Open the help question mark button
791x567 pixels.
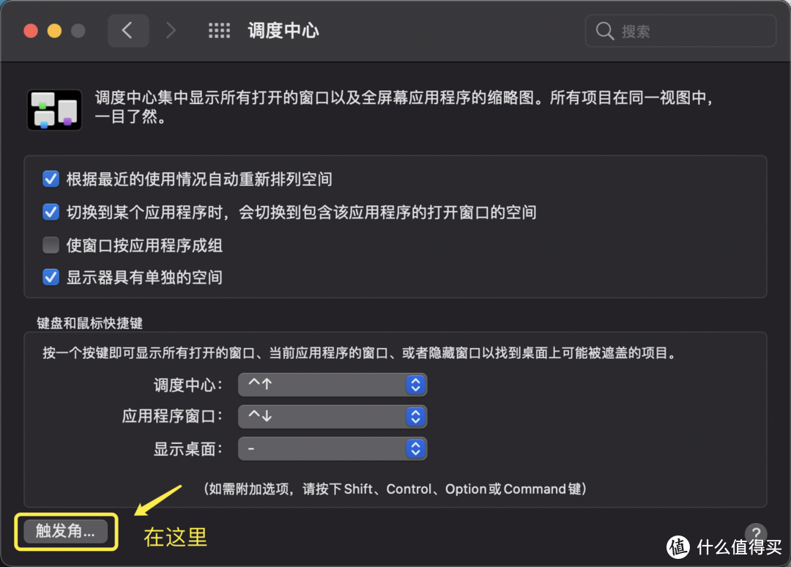[755, 534]
